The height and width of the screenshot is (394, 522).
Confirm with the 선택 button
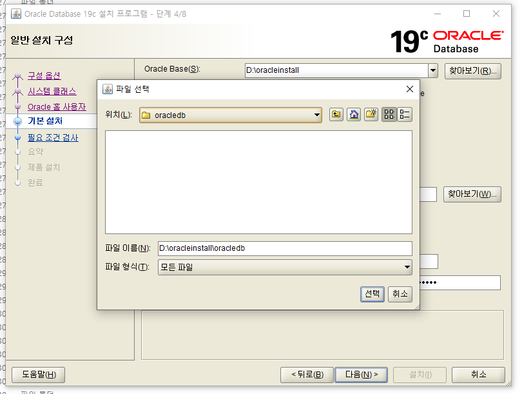coord(372,294)
